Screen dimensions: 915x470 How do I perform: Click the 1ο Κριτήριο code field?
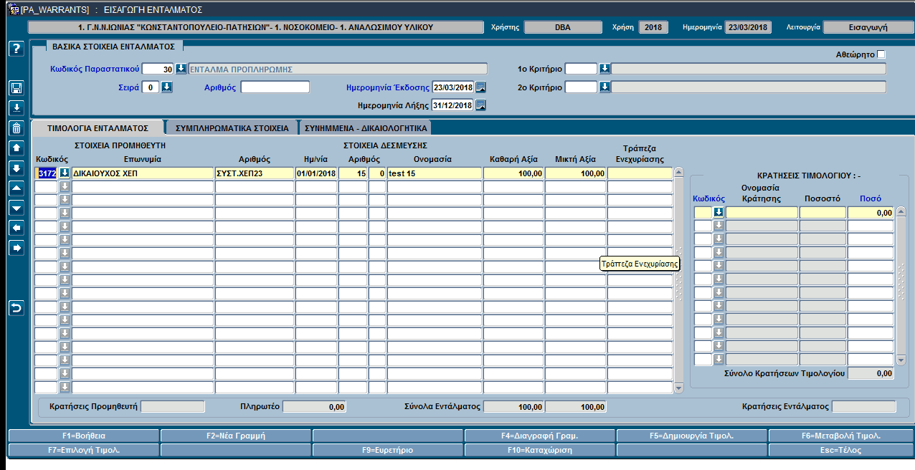(x=581, y=69)
